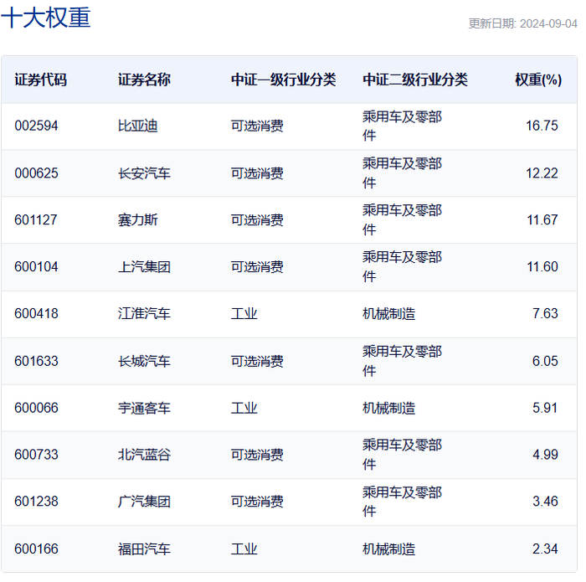Select security code 601633
This screenshot has width=586, height=582.
click(x=36, y=362)
